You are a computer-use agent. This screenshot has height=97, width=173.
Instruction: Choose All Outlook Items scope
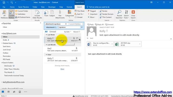point(23,17)
